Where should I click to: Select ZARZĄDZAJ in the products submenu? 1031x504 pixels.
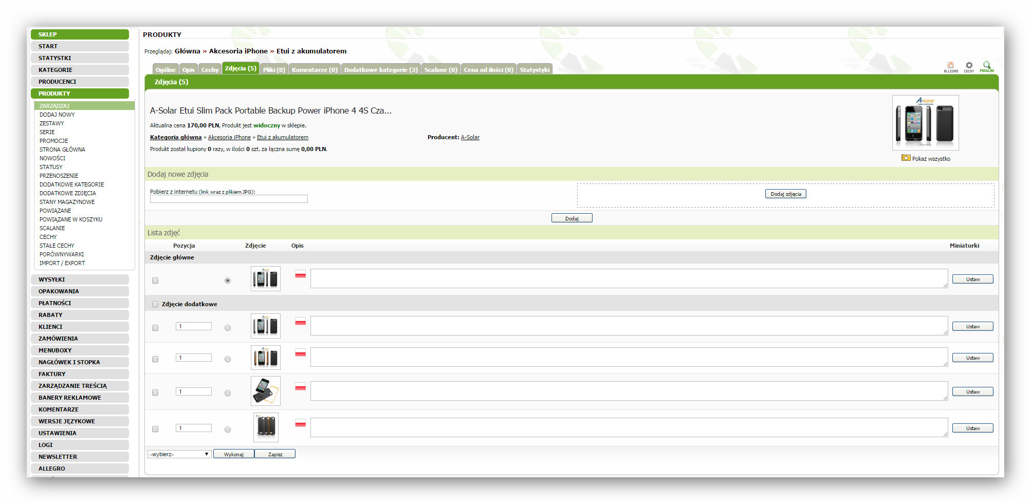click(x=84, y=106)
